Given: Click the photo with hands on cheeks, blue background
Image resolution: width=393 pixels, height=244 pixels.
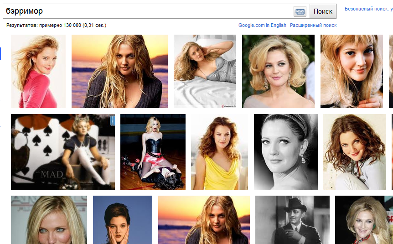Looking at the screenshot, I should tap(123, 220).
